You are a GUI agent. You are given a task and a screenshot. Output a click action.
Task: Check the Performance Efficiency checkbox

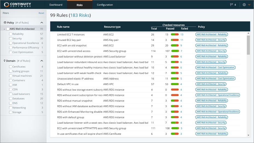tap(10, 47)
